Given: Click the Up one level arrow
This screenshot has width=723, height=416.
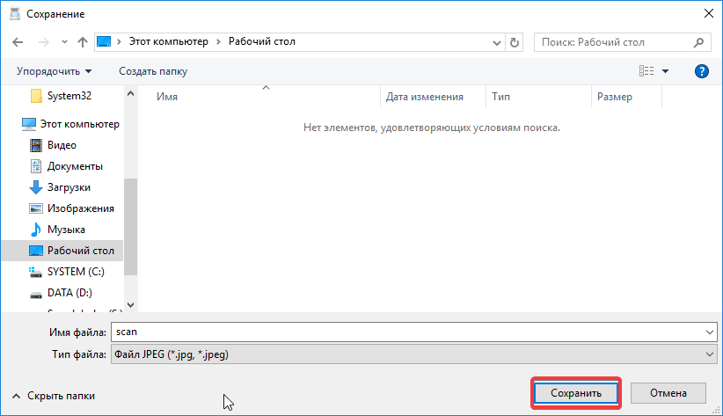Looking at the screenshot, I should pyautogui.click(x=82, y=41).
